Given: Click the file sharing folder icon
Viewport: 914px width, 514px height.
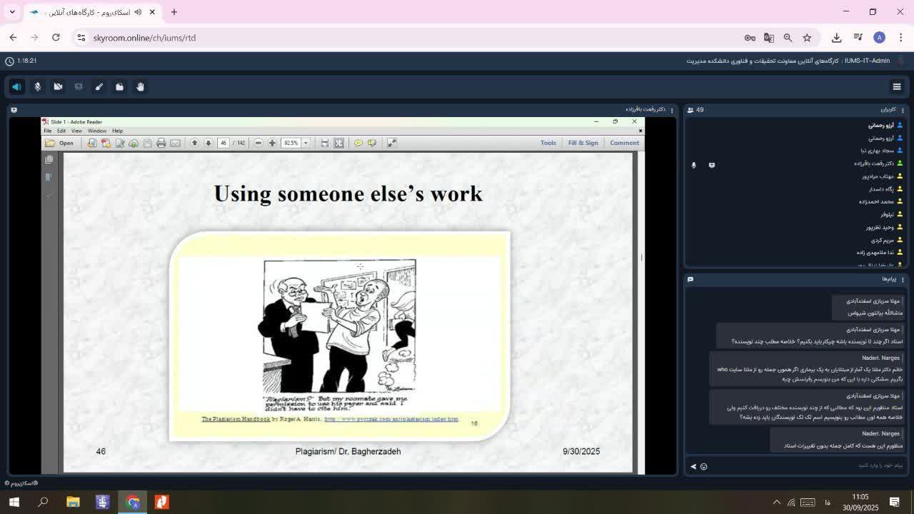Looking at the screenshot, I should click(120, 86).
